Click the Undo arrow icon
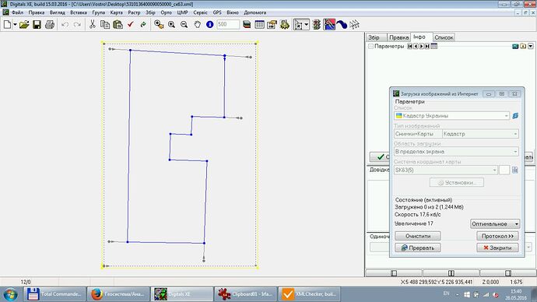Screen dimensions: 537x302 (x=65, y=25)
